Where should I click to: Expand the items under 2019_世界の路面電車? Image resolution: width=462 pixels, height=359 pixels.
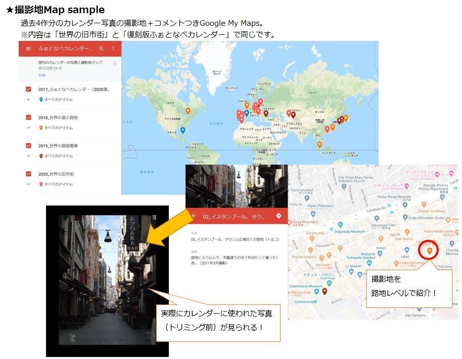(28, 155)
